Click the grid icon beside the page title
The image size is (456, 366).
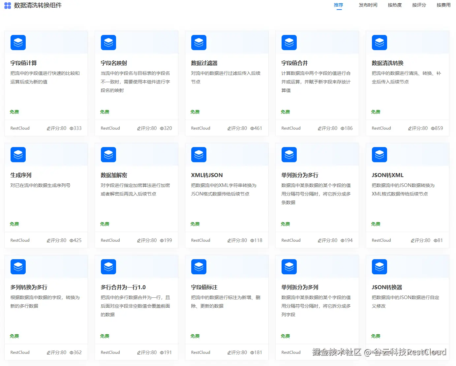point(7,5)
